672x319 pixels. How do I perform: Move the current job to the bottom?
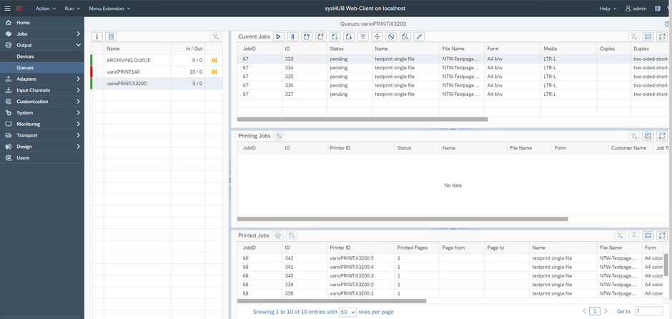[350, 37]
